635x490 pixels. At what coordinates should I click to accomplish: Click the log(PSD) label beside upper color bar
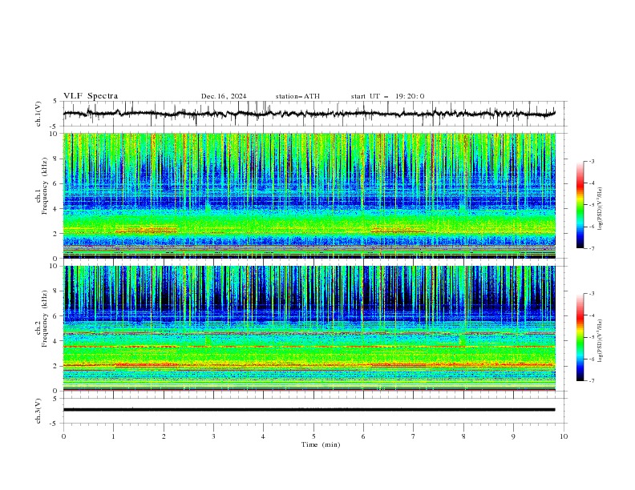601,209
